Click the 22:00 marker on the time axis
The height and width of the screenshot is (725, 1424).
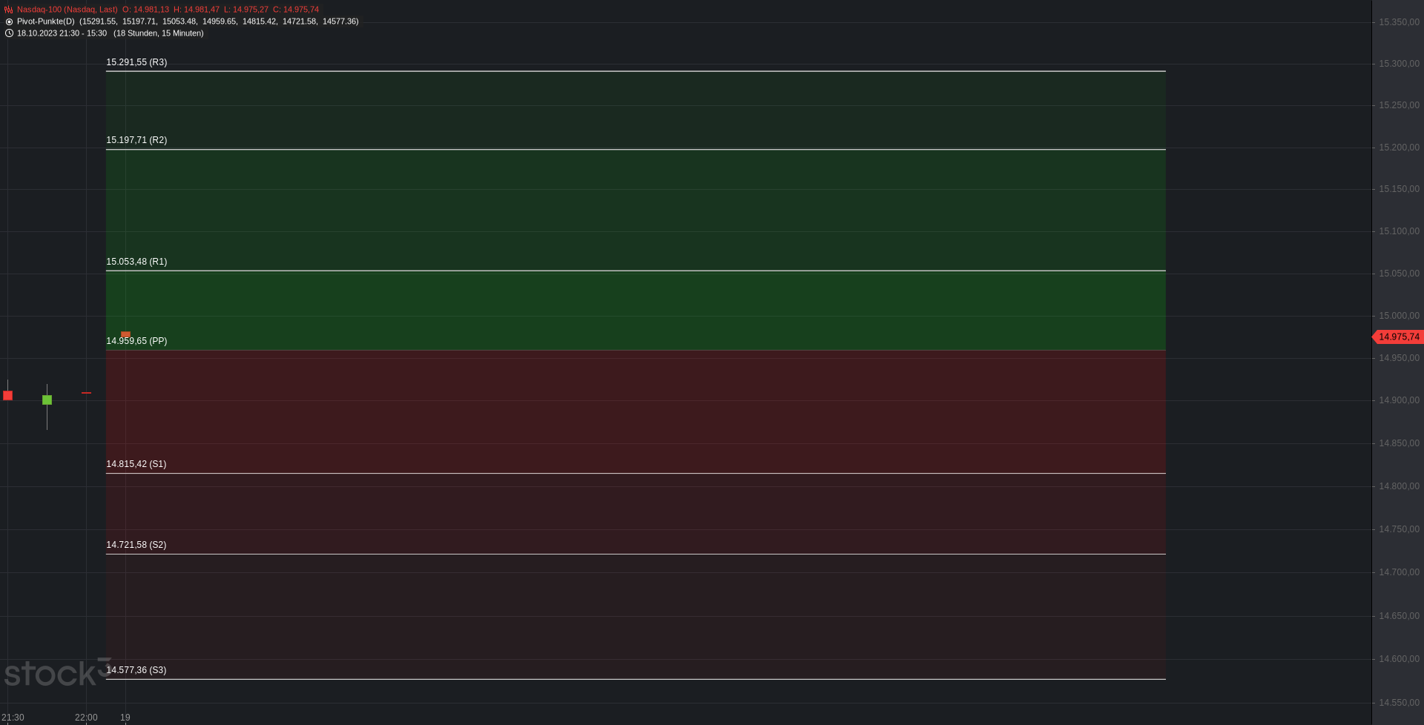point(86,718)
